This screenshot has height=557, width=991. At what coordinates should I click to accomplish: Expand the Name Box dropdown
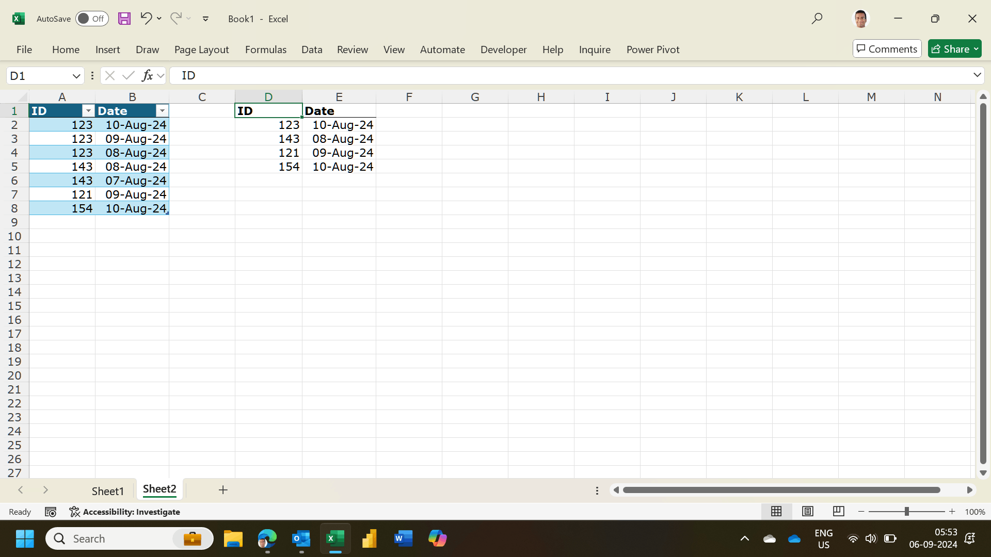[x=76, y=76]
